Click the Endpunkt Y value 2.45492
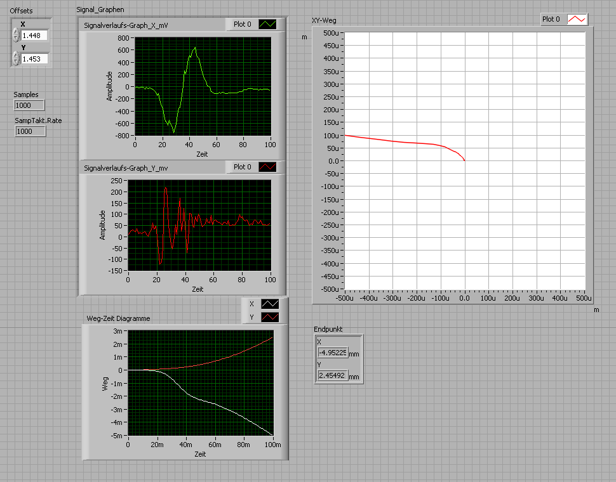This screenshot has height=482, width=616. (332, 375)
